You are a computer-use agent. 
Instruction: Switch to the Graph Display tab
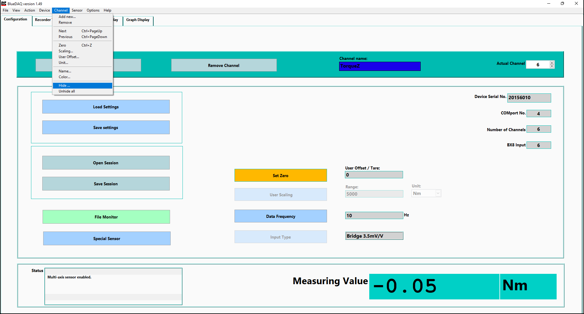coord(138,20)
